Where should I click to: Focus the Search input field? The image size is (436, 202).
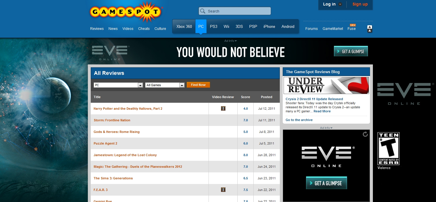click(235, 11)
